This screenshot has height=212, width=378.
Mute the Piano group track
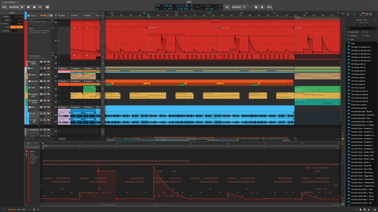coord(49,107)
